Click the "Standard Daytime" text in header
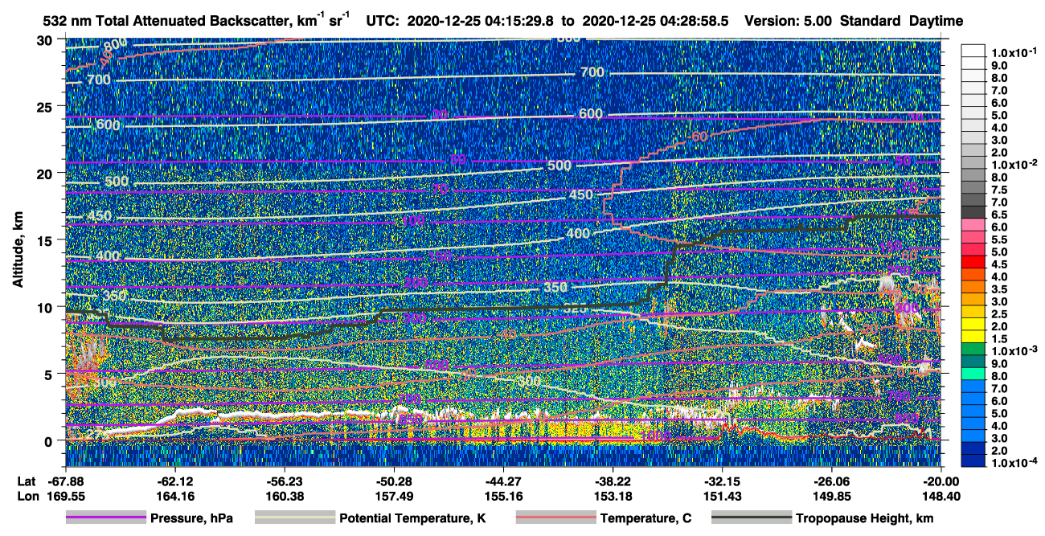1045x536 pixels. [902, 21]
